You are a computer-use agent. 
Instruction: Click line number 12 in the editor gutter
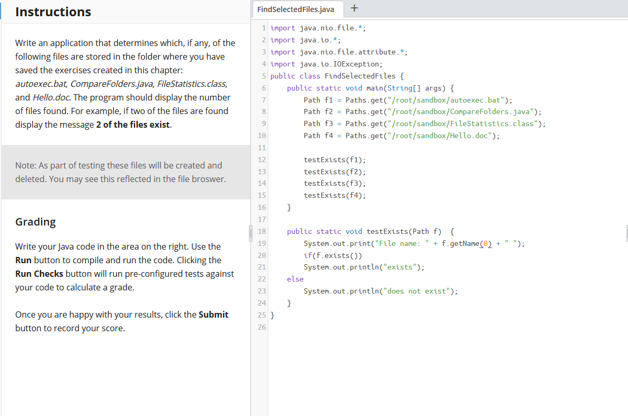262,159
